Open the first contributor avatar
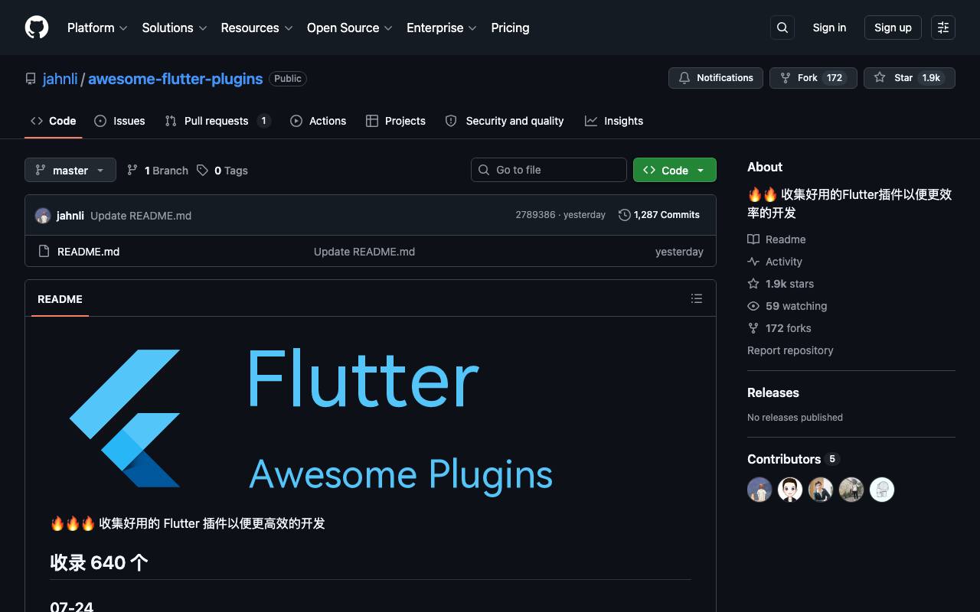The width and height of the screenshot is (980, 612). pos(759,490)
